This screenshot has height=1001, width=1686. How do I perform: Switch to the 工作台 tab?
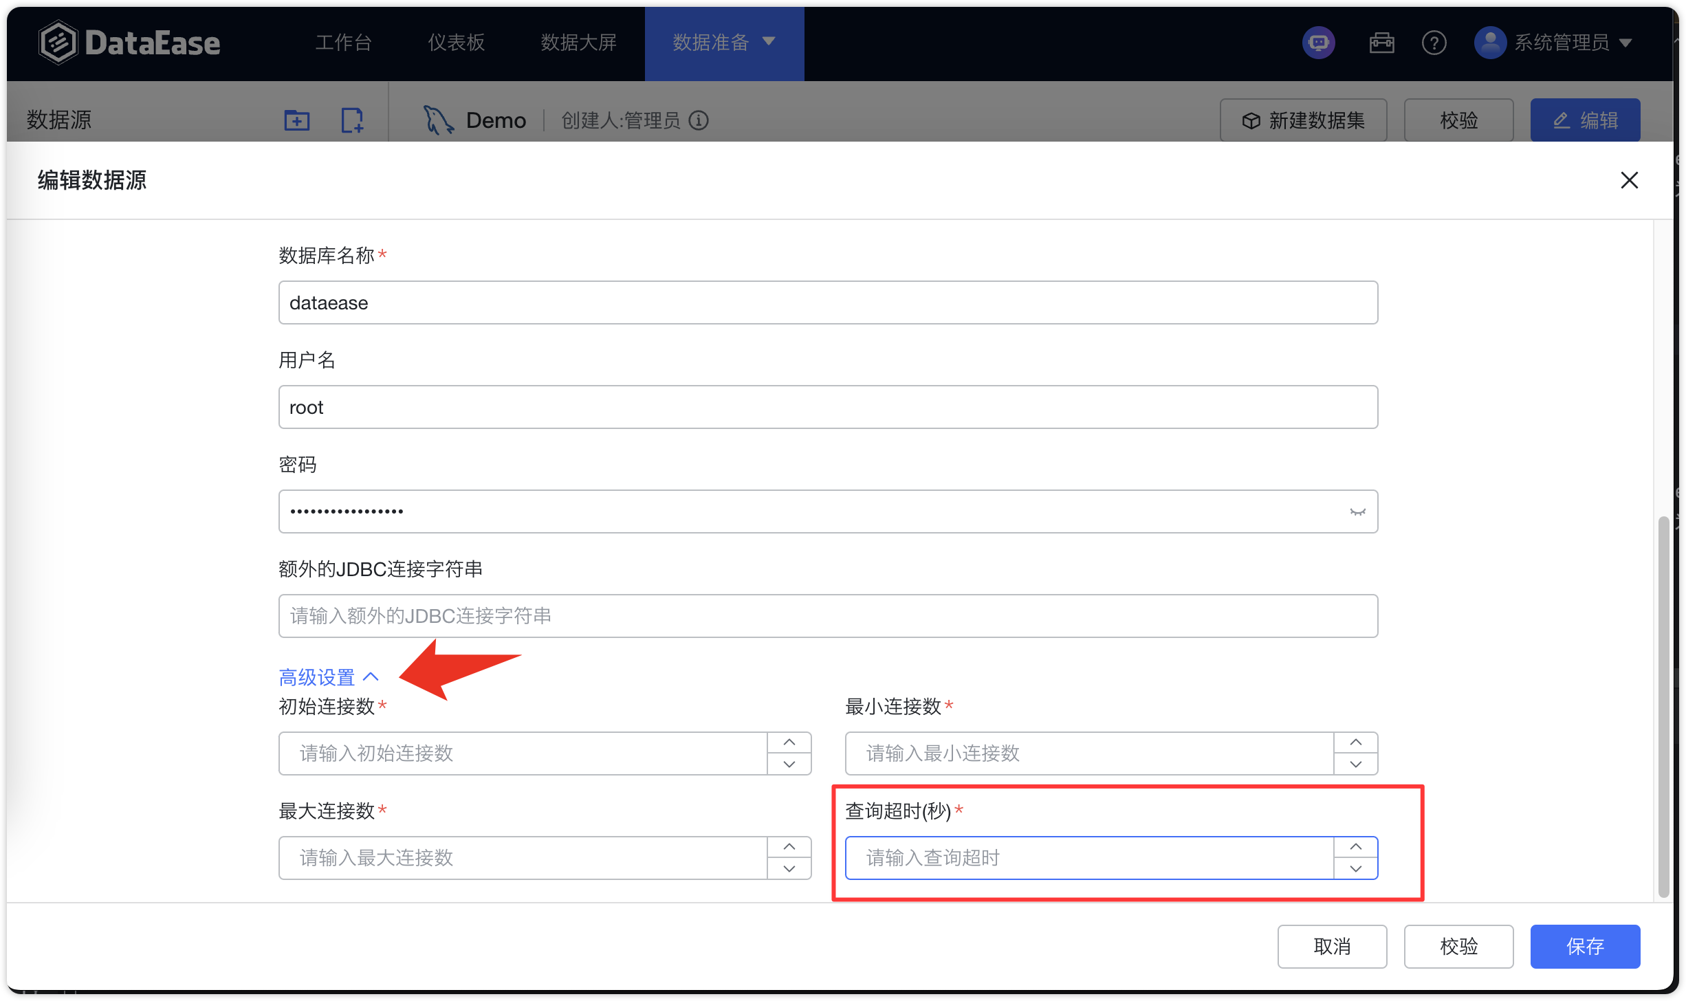click(344, 43)
